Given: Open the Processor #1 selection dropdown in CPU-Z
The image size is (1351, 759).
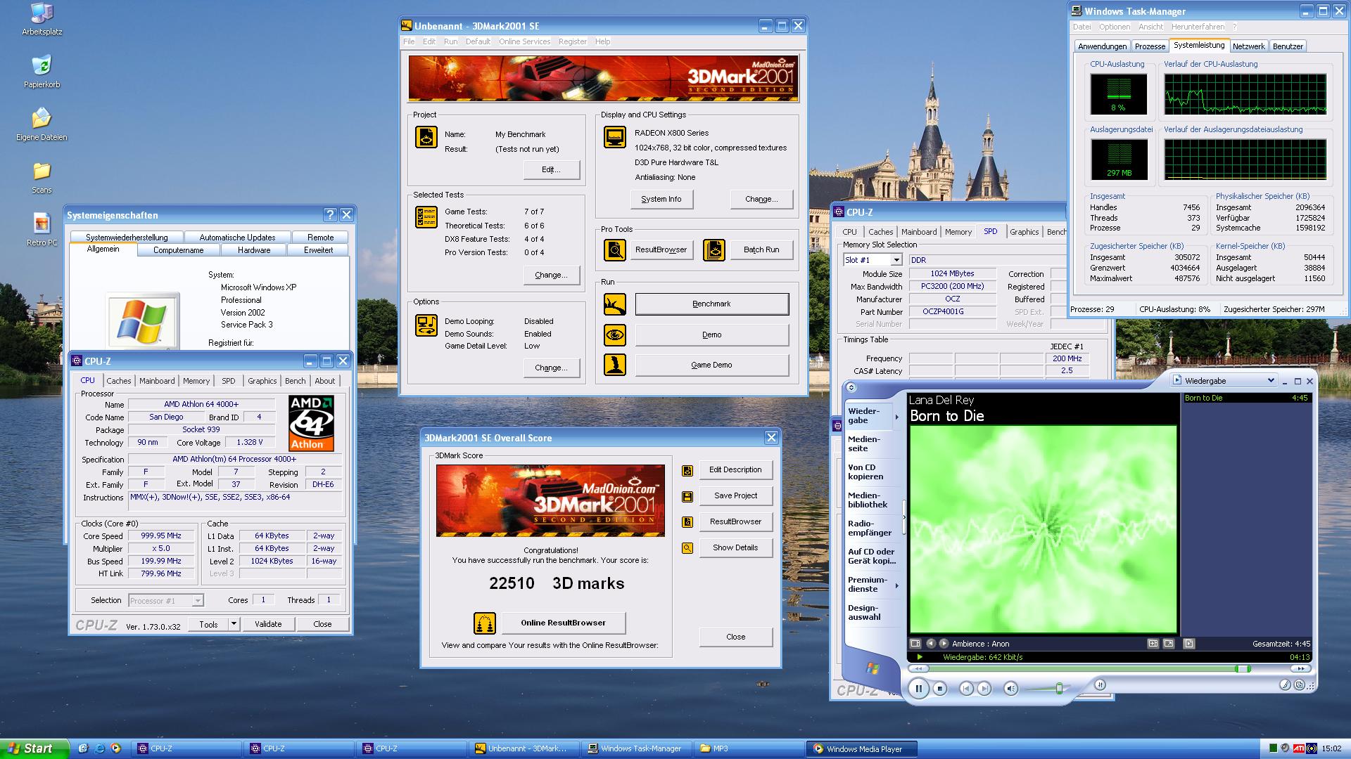Looking at the screenshot, I should (198, 601).
